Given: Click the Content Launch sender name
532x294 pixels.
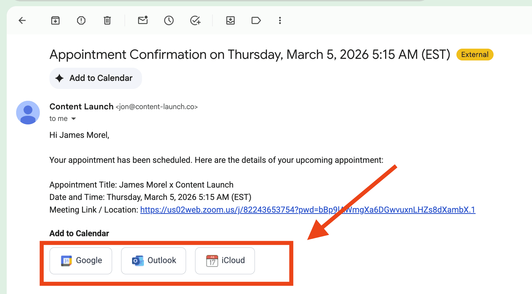Looking at the screenshot, I should pyautogui.click(x=81, y=107).
